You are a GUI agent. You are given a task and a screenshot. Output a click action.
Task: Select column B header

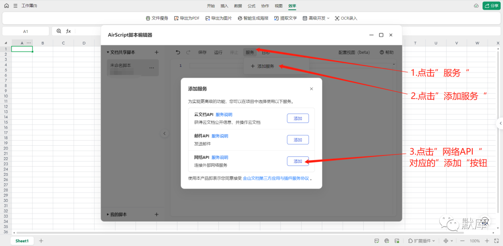[x=43, y=43]
